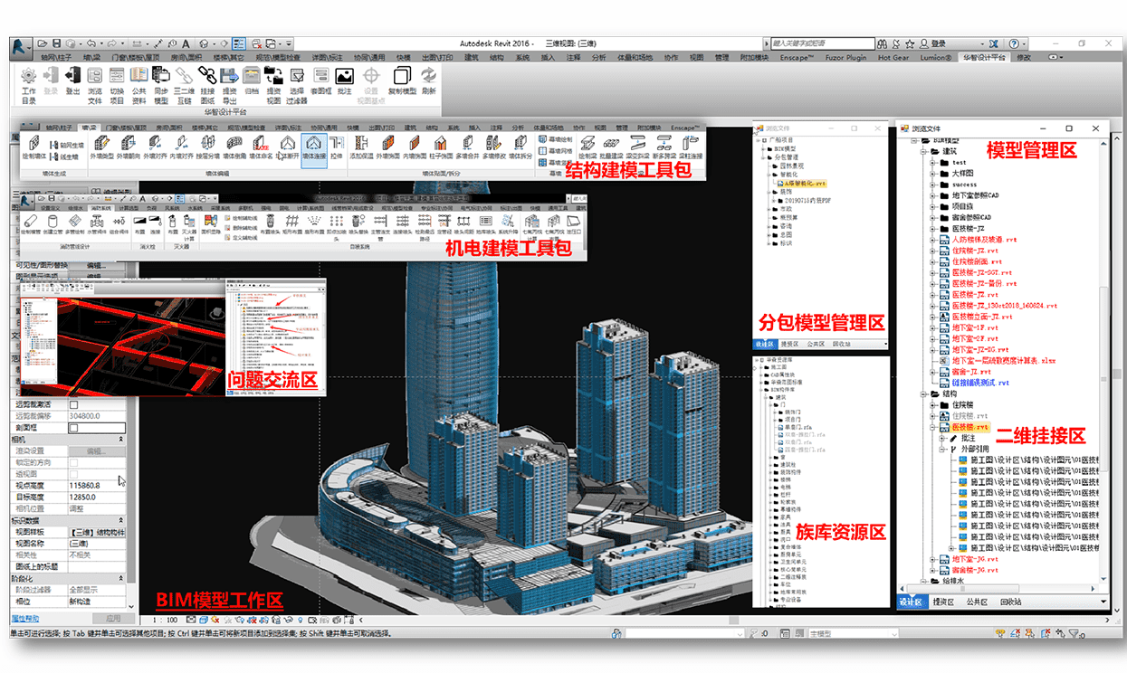The image size is (1127, 673).
Task: Click the 同步模型 icon
Action: coord(161,76)
